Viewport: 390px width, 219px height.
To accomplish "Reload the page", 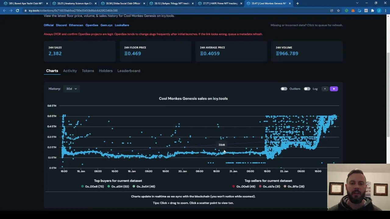I will pos(17,11).
